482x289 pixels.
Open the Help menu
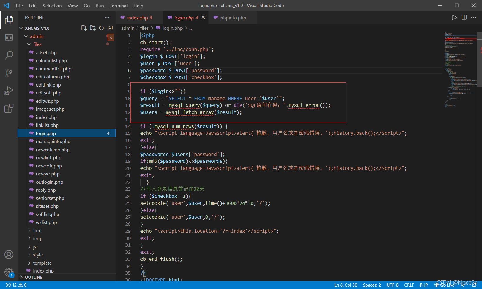point(138,6)
